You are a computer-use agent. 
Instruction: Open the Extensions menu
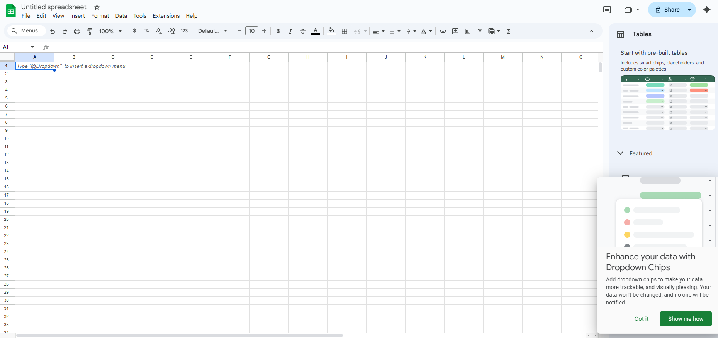tap(166, 16)
